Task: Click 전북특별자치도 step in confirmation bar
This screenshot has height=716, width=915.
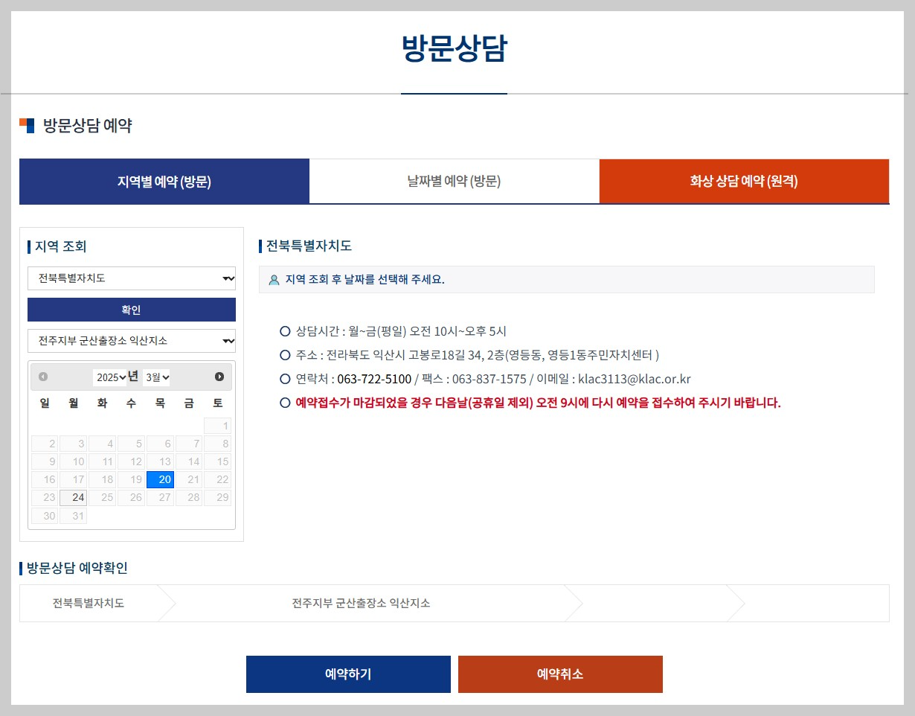Action: click(x=89, y=603)
